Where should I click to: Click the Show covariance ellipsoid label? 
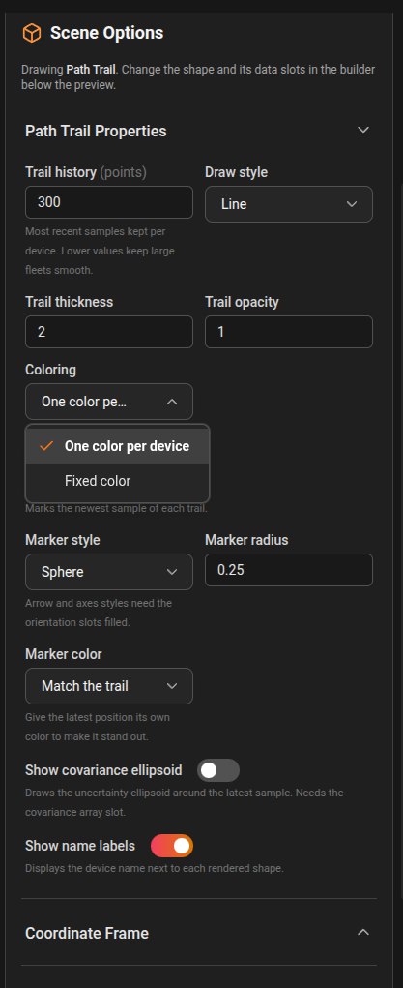103,770
